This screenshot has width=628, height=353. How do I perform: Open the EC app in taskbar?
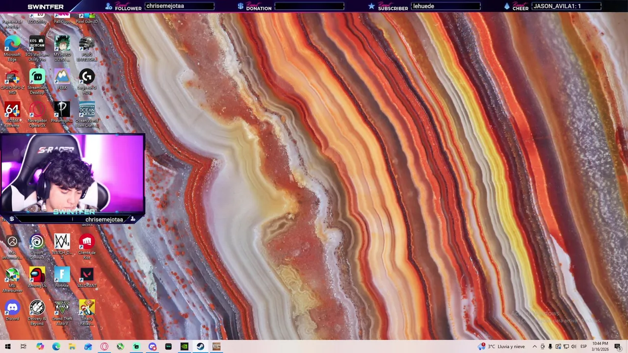216,347
